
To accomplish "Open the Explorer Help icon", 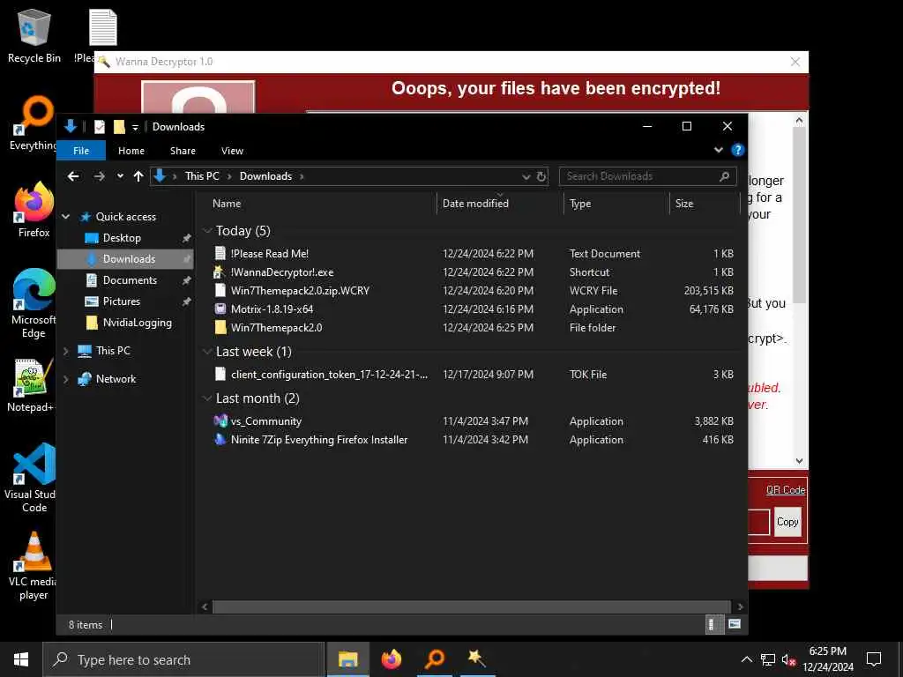I will [738, 150].
